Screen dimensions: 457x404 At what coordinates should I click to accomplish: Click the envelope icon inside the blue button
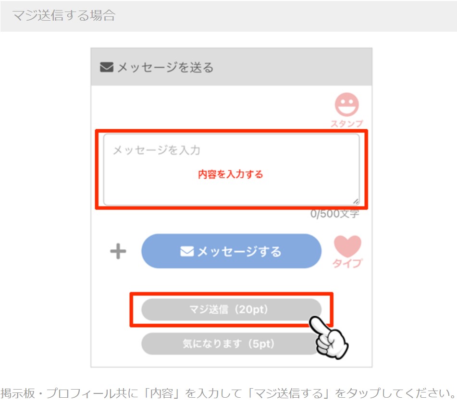click(x=187, y=251)
